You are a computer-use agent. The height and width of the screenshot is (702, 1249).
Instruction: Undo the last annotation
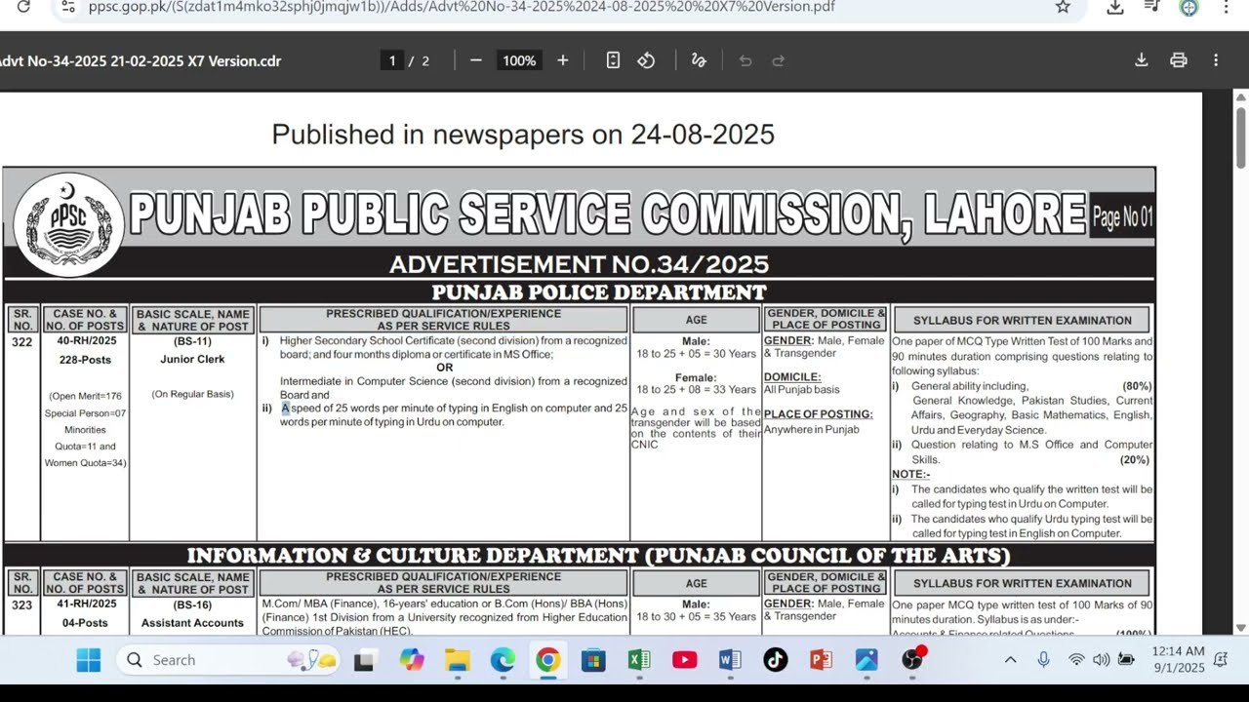745,59
